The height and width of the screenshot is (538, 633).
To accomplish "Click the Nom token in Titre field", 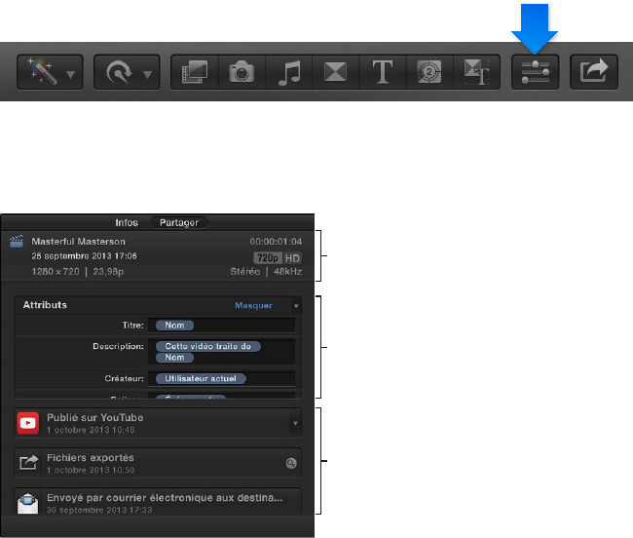I will [174, 326].
